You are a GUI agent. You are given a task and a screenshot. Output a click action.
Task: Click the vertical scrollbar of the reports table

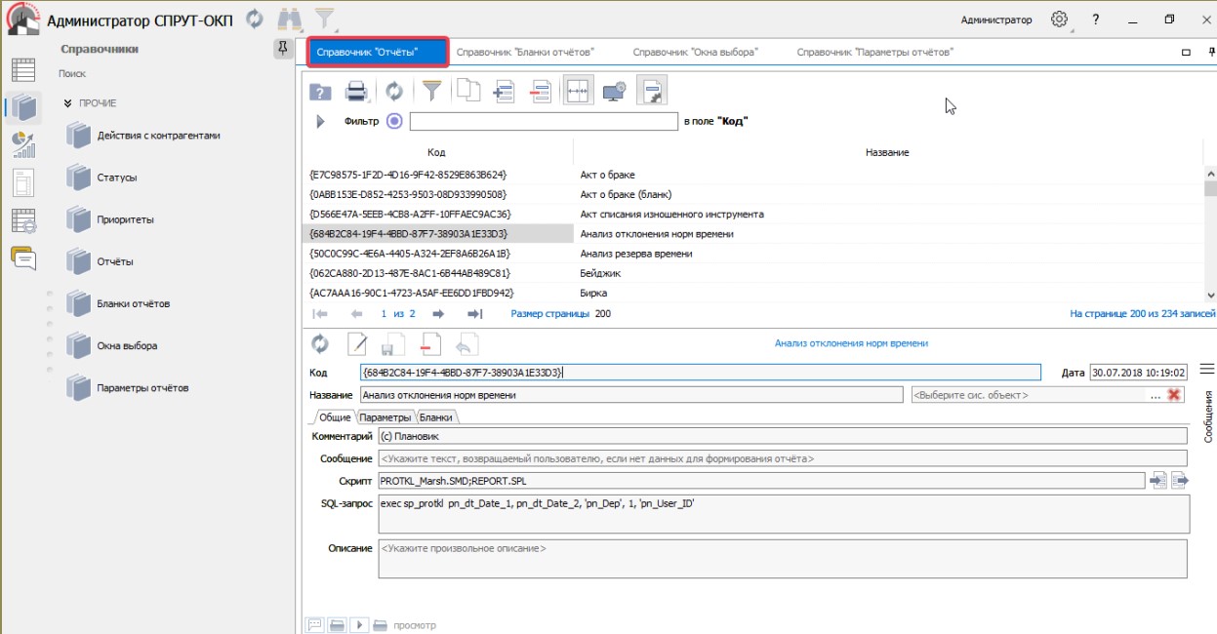point(1210,234)
